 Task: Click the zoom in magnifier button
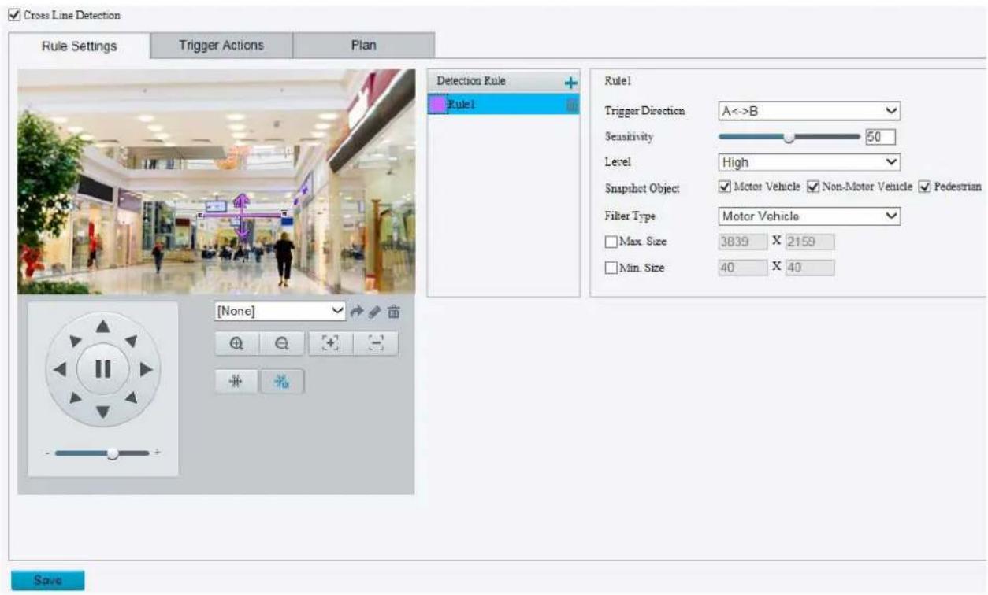pos(236,343)
